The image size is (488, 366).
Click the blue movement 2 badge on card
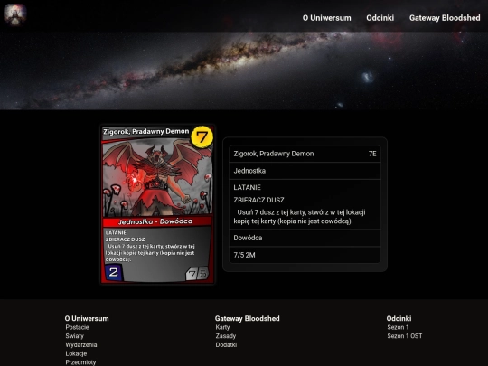[113, 273]
